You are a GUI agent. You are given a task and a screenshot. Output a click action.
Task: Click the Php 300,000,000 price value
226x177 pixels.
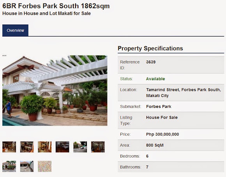point(162,134)
